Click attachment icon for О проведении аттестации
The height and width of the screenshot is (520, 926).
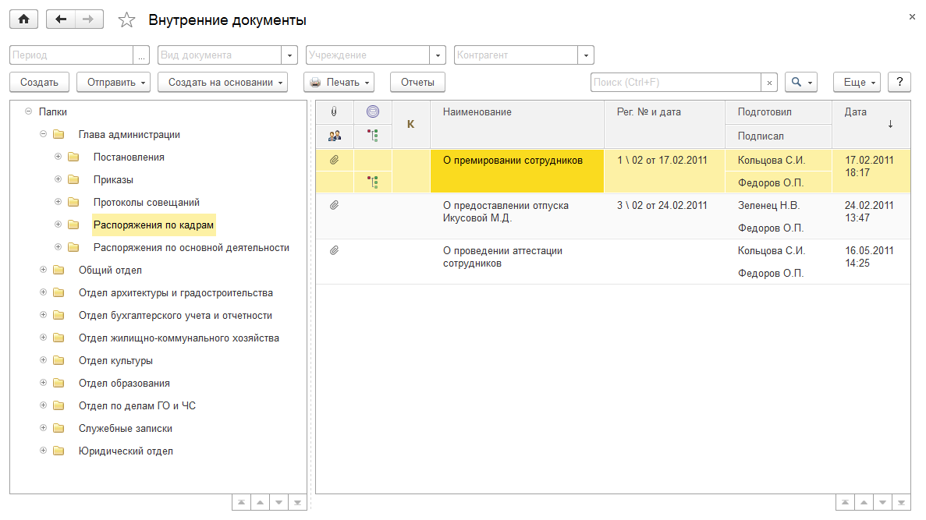pyautogui.click(x=334, y=250)
